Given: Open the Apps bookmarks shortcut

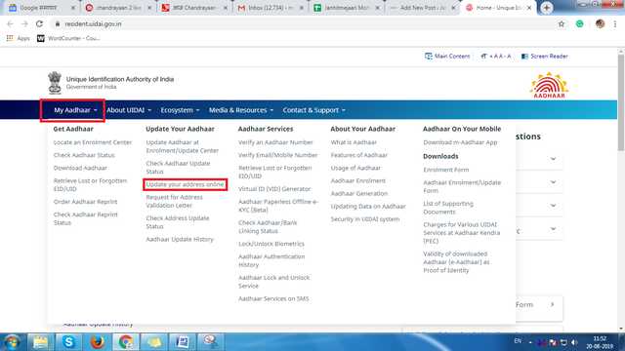Looking at the screenshot, I should point(18,38).
